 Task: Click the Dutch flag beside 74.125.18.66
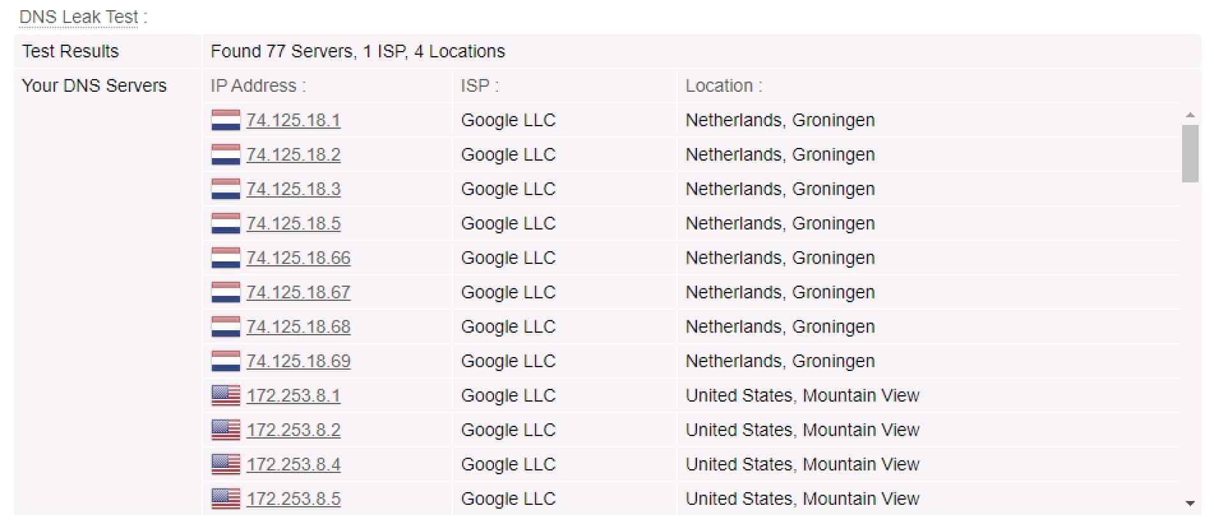pyautogui.click(x=226, y=258)
